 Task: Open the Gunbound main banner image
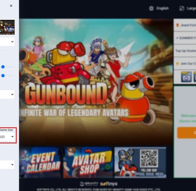point(96,82)
